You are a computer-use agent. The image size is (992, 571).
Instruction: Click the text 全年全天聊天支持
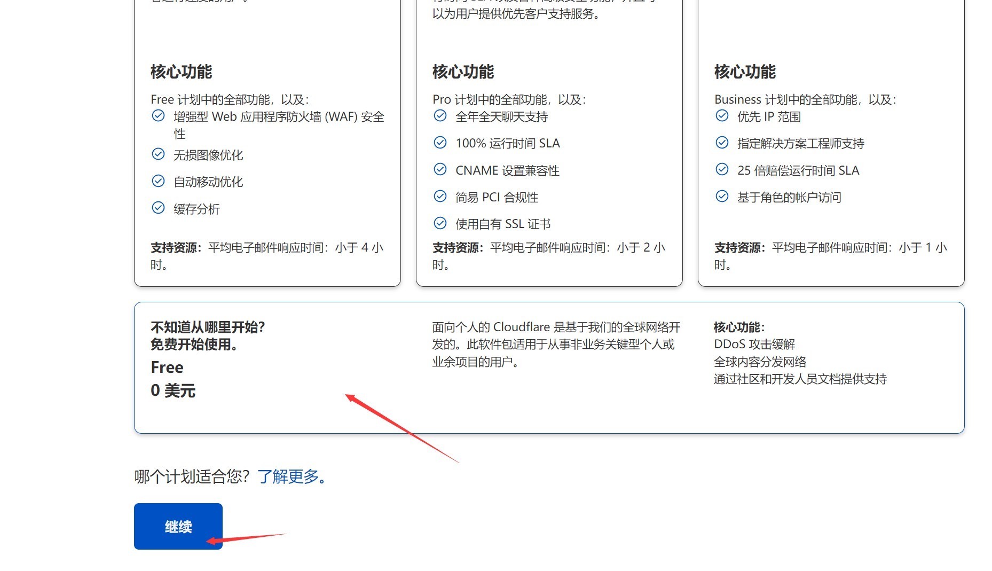[502, 116]
